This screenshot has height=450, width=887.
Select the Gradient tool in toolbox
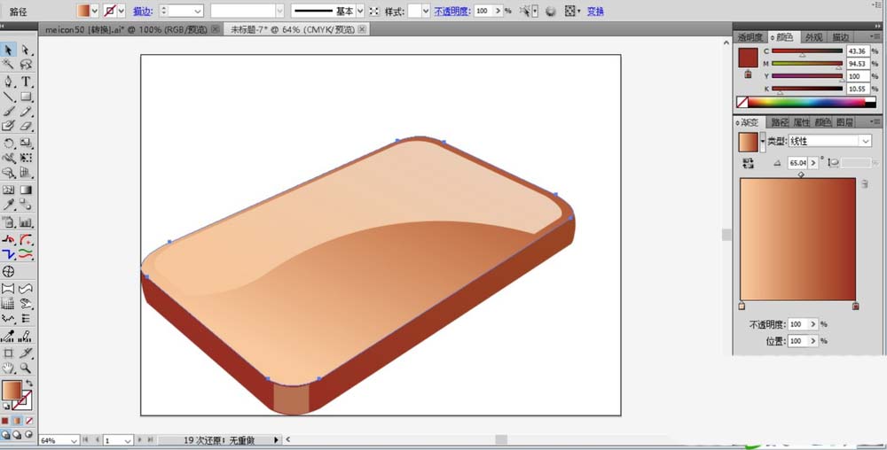coord(26,190)
